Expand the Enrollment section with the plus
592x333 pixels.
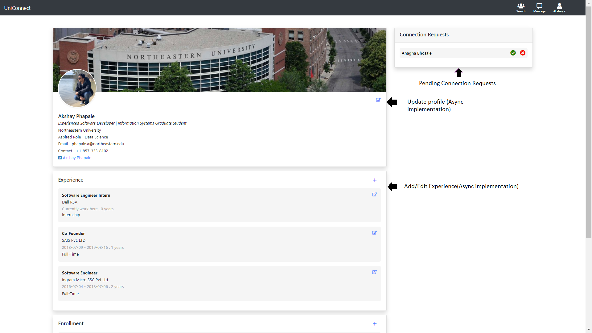coord(375,324)
